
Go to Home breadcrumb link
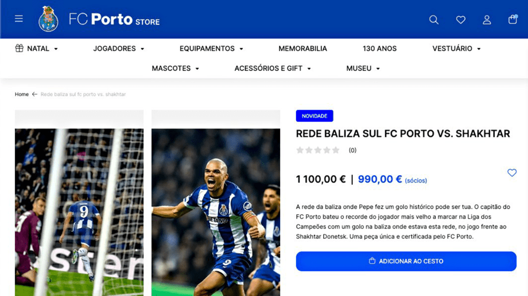pos(22,94)
